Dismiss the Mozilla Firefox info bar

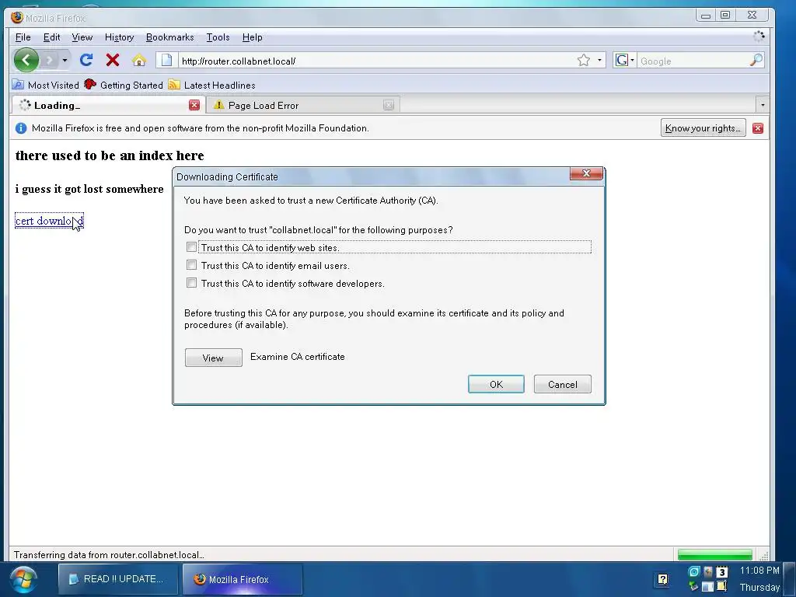(x=757, y=128)
